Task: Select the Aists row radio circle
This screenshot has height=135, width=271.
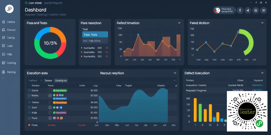Action: [x=29, y=112]
